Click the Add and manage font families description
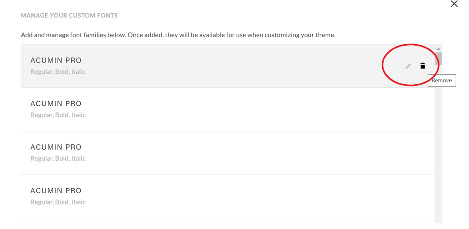 tap(178, 35)
